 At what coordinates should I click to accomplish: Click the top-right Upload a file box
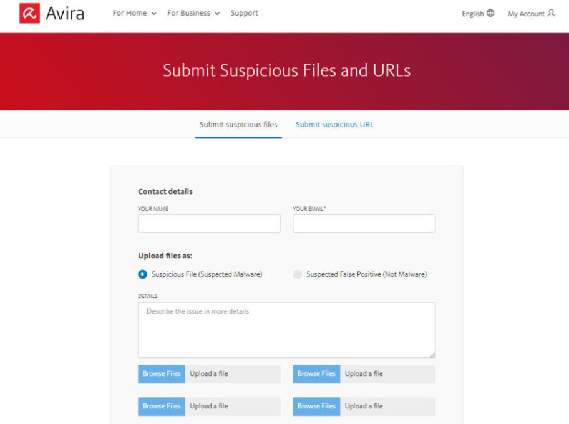coord(387,374)
